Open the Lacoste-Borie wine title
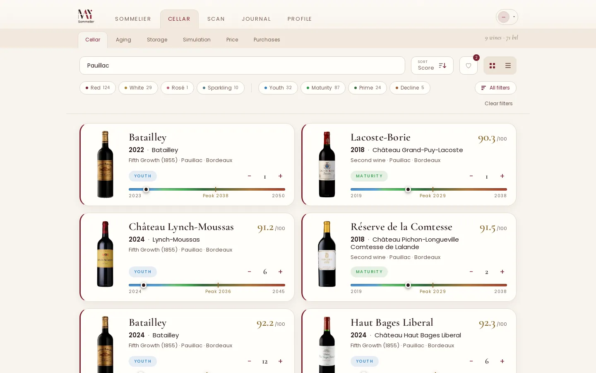 coord(380,138)
